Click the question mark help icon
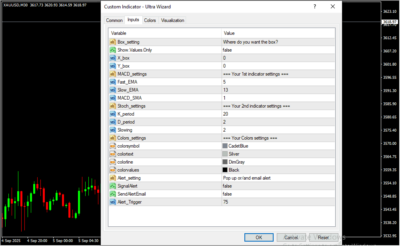 tap(315, 7)
